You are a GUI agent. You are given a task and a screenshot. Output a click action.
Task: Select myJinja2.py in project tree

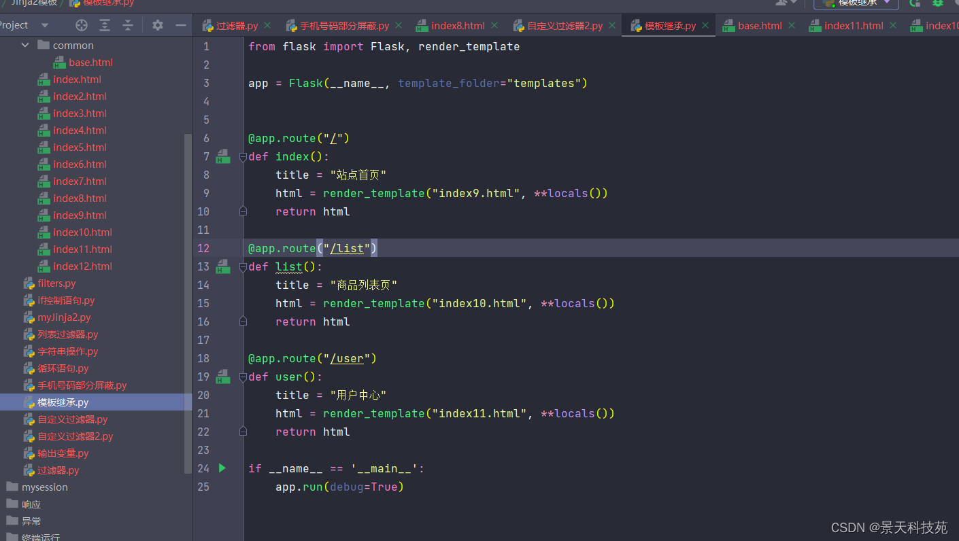coord(64,317)
